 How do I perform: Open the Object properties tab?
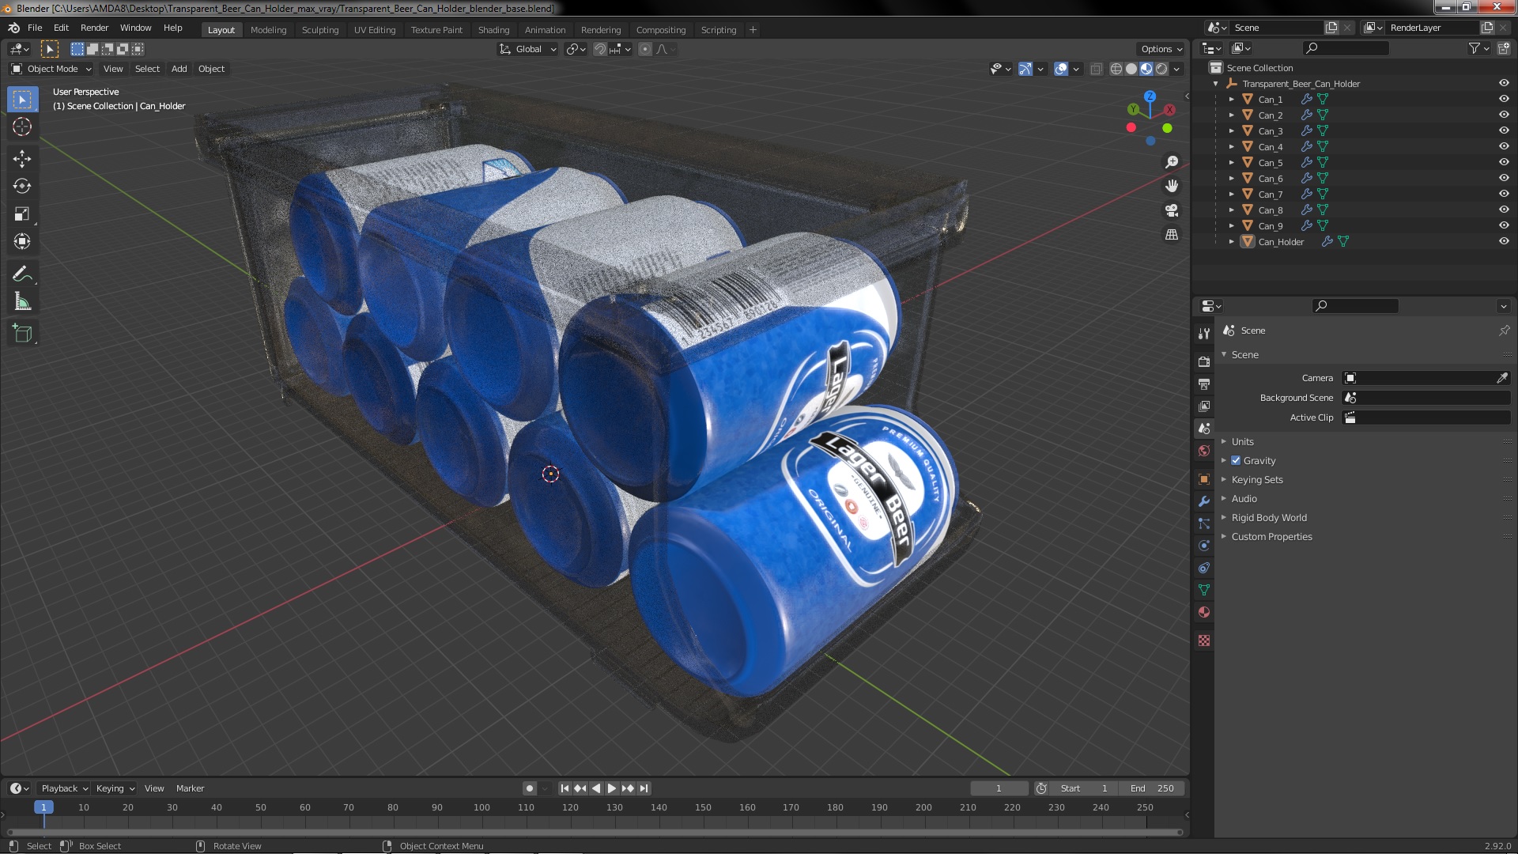[x=1204, y=479]
